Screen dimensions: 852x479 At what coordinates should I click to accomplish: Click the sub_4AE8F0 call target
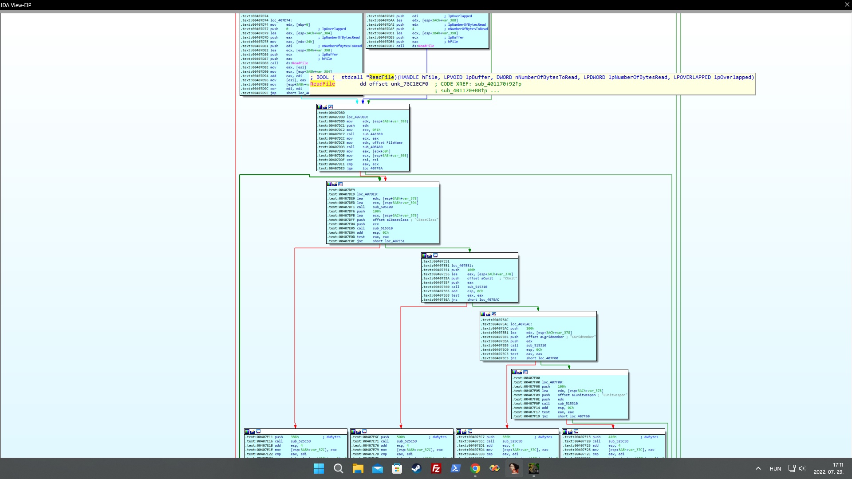[x=372, y=134]
